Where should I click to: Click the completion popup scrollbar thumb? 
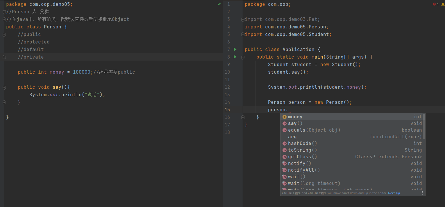424,126
